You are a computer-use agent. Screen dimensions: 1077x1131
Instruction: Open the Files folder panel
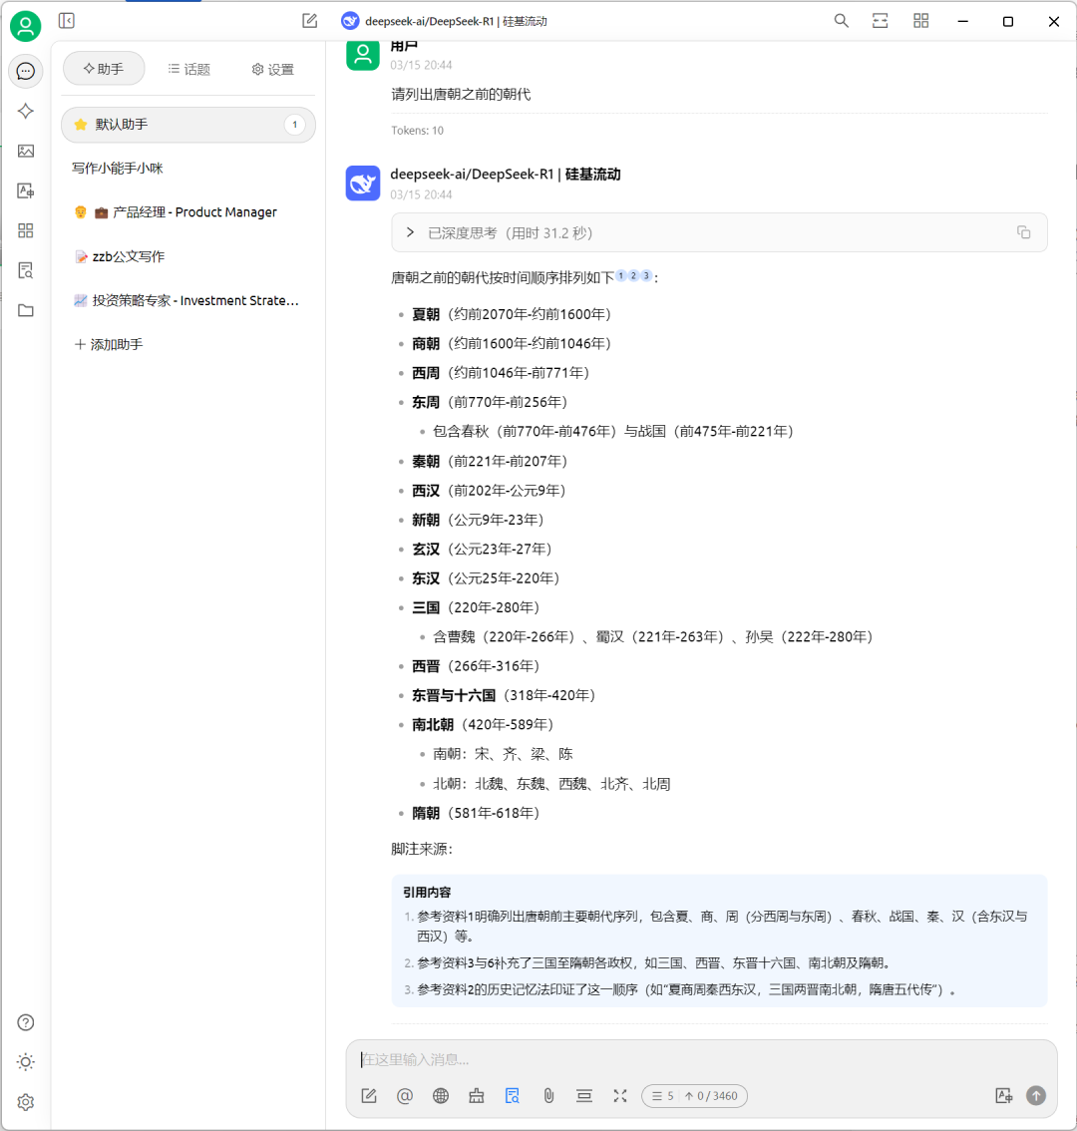pyautogui.click(x=25, y=310)
